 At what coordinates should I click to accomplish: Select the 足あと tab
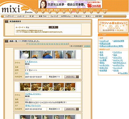(88, 16)
